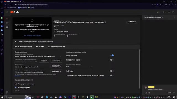Expand the Интересные сообщения chat filter dropdown

point(154,17)
